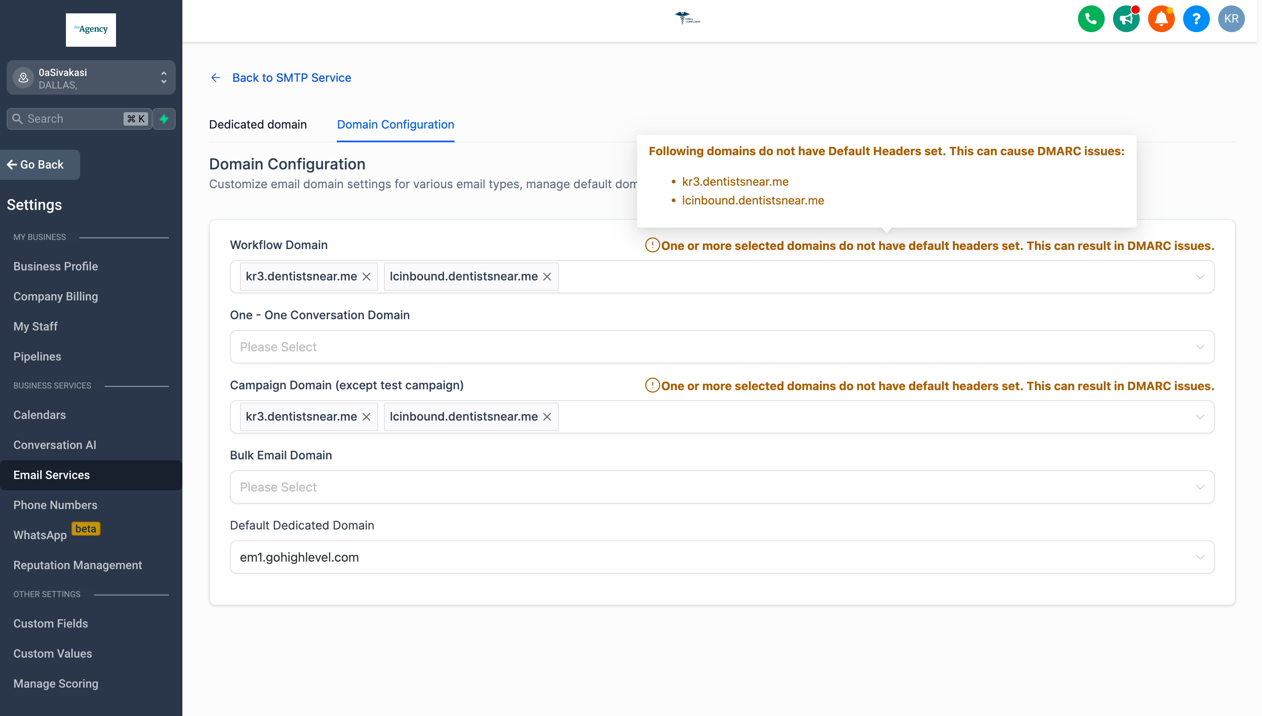Expand the One - One Conversation Domain dropdown
Image resolution: width=1262 pixels, height=716 pixels.
(x=722, y=347)
